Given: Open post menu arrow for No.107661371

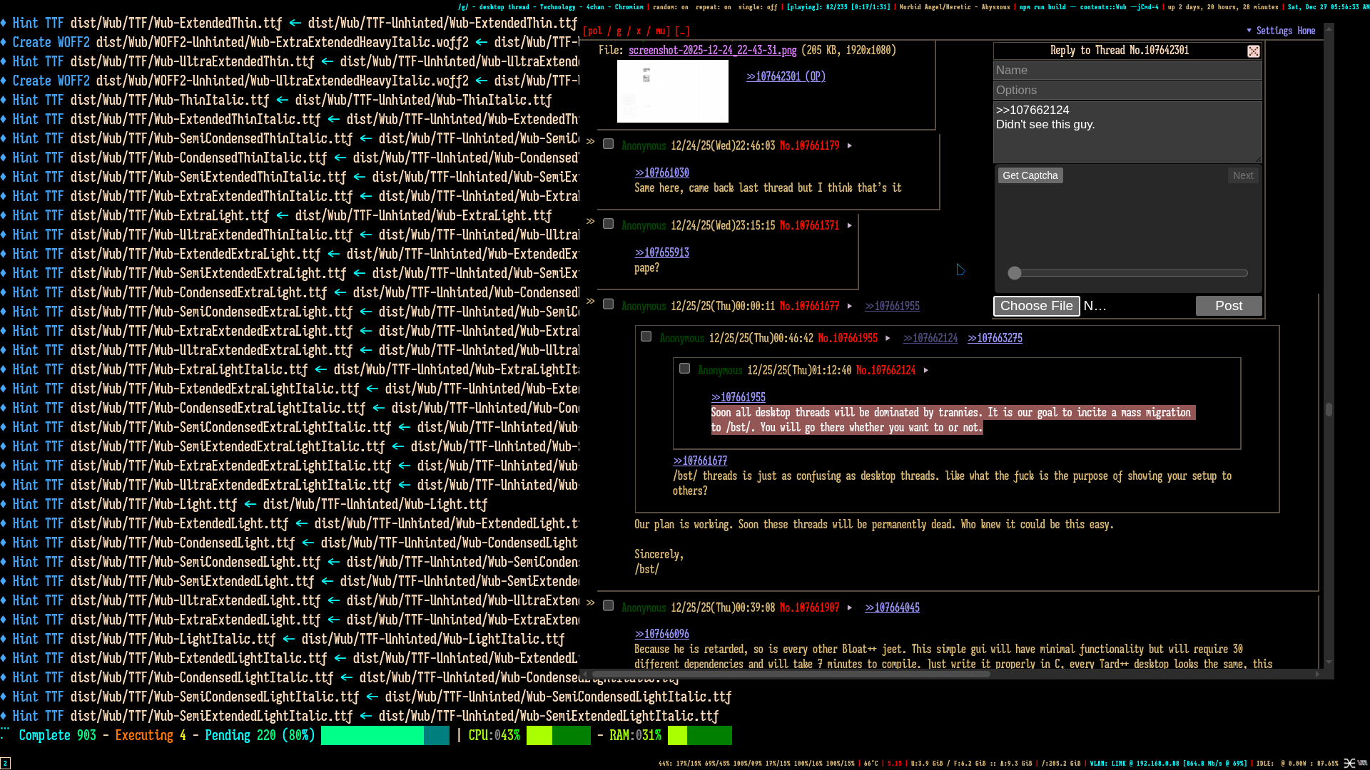Looking at the screenshot, I should coord(849,225).
